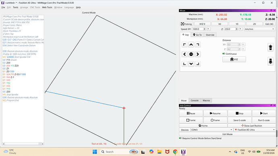Switch to the Override tab
Screen dimensions: 278x156
(210, 35)
